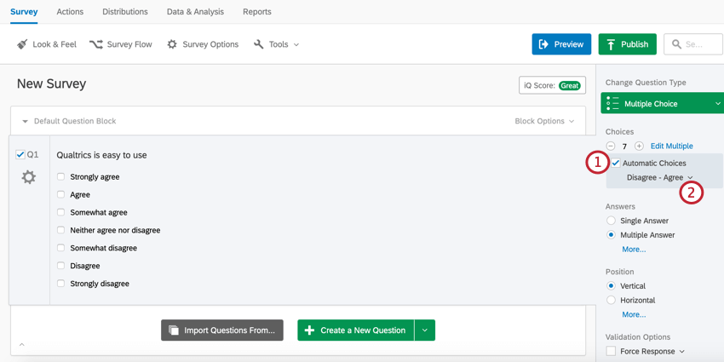Choose Horizontal position radio button
724x362 pixels.
tap(612, 300)
